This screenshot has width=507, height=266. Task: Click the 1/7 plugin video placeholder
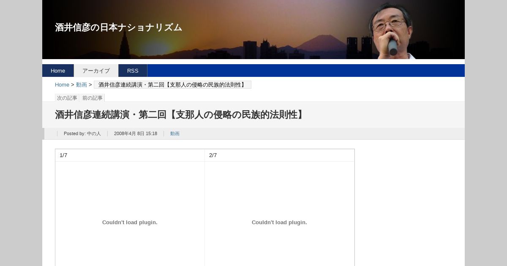130,214
